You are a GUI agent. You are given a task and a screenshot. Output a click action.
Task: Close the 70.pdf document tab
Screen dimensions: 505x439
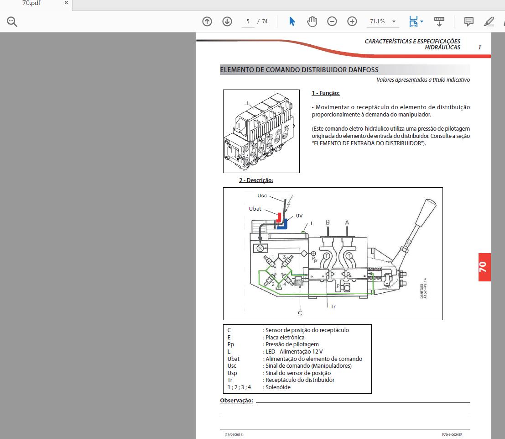pyautogui.click(x=66, y=3)
